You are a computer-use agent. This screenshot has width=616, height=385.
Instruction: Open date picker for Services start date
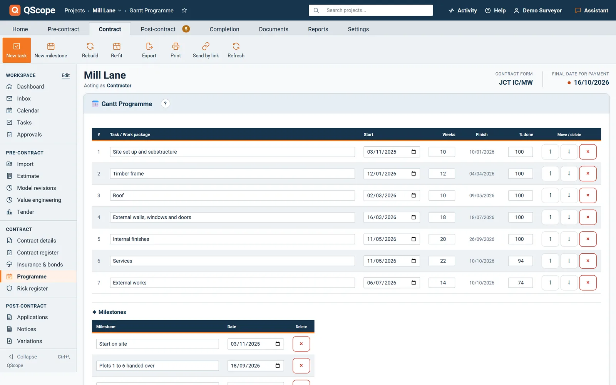[x=413, y=261]
